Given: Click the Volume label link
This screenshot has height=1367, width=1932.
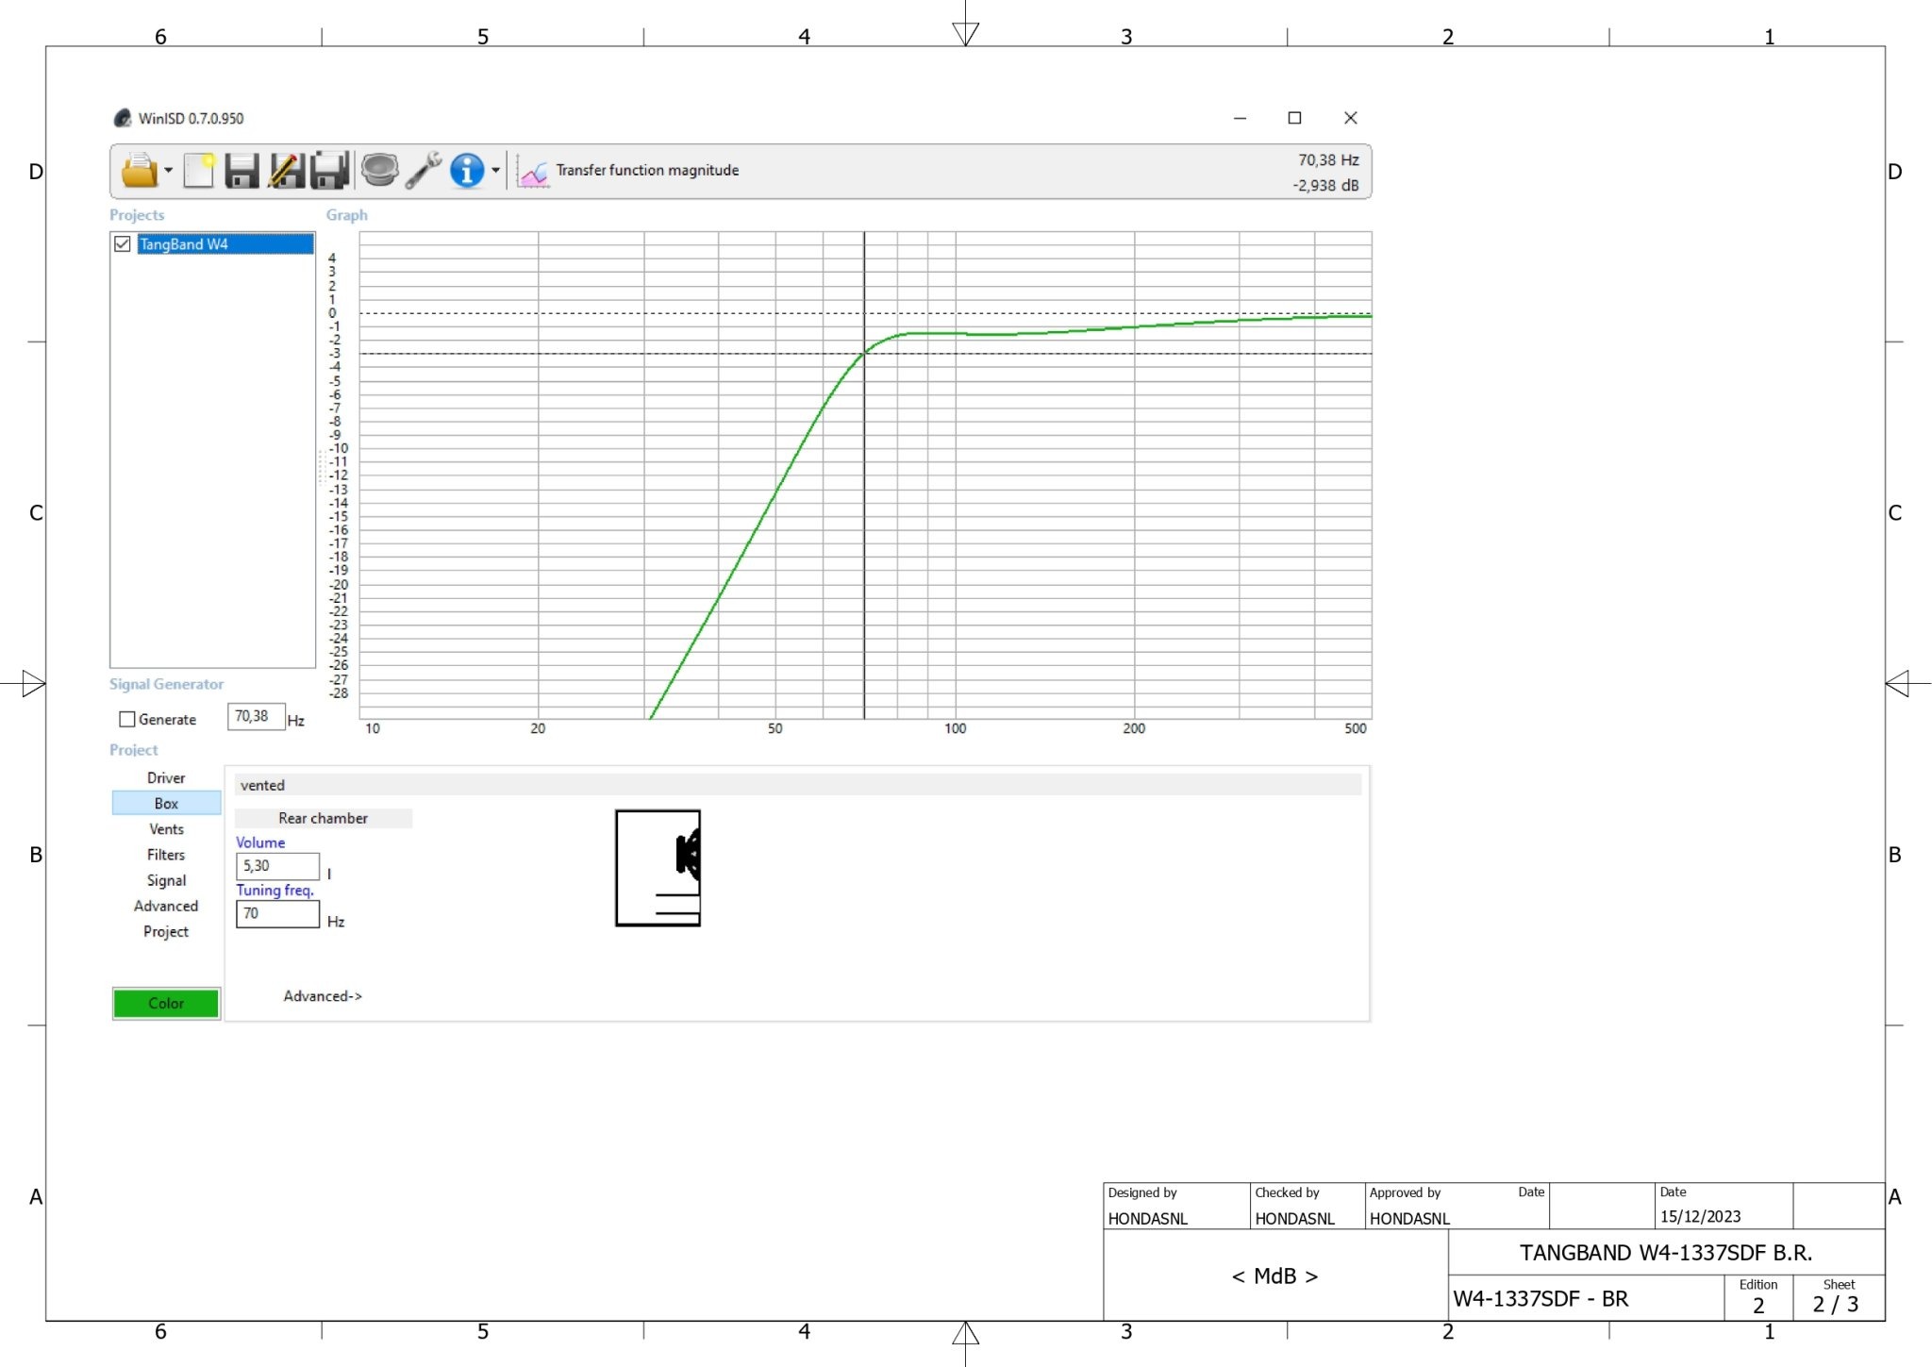Looking at the screenshot, I should coord(260,842).
